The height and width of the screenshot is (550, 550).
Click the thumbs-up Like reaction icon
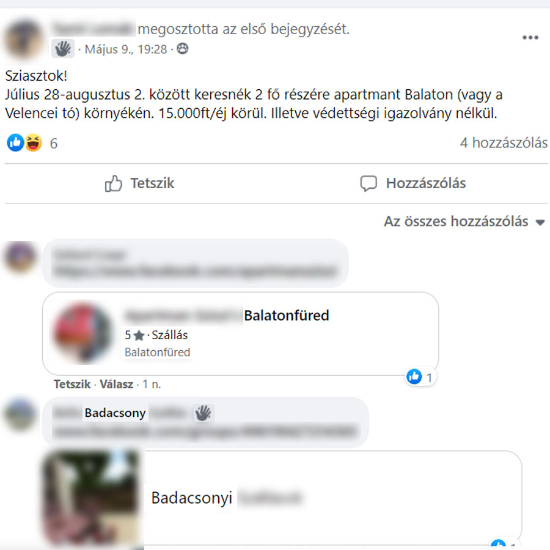(x=15, y=143)
